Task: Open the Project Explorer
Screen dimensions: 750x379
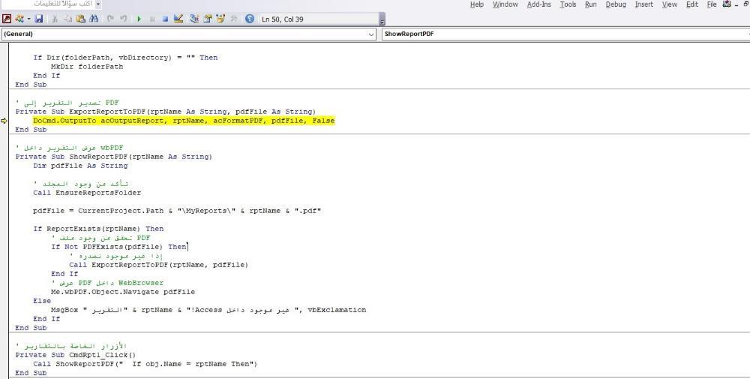Action: (x=194, y=19)
